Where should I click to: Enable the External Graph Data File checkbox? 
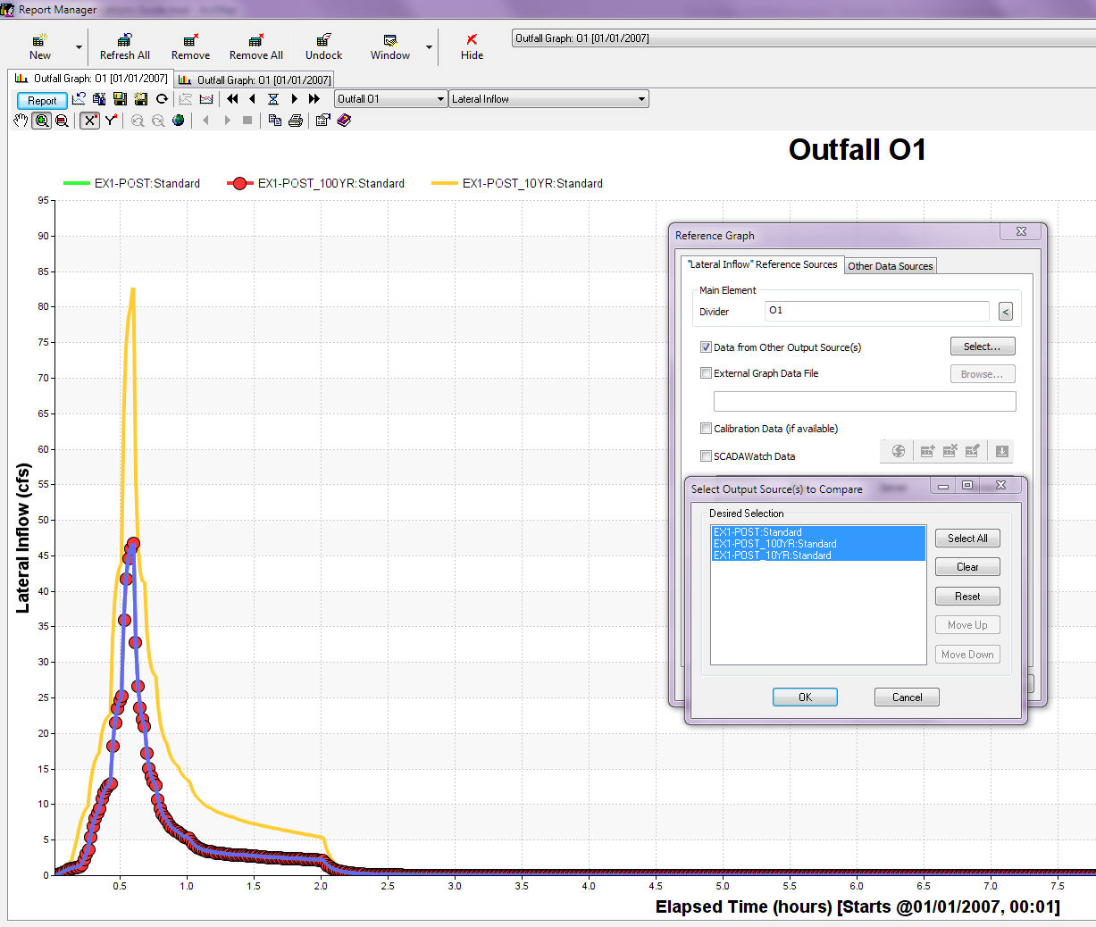click(706, 373)
